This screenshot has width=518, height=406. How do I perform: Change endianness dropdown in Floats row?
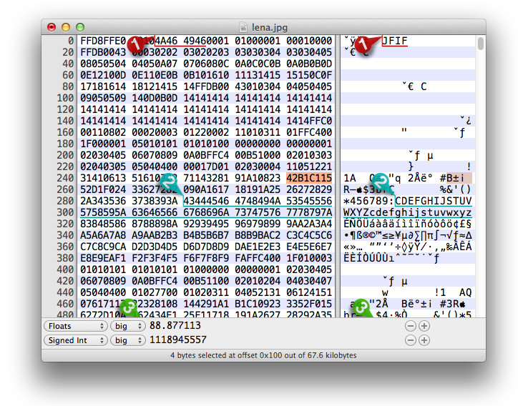pos(128,326)
